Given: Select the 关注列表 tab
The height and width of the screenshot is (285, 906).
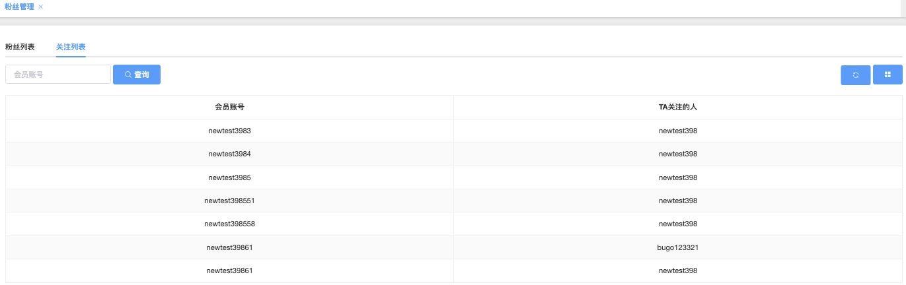Looking at the screenshot, I should click(71, 47).
